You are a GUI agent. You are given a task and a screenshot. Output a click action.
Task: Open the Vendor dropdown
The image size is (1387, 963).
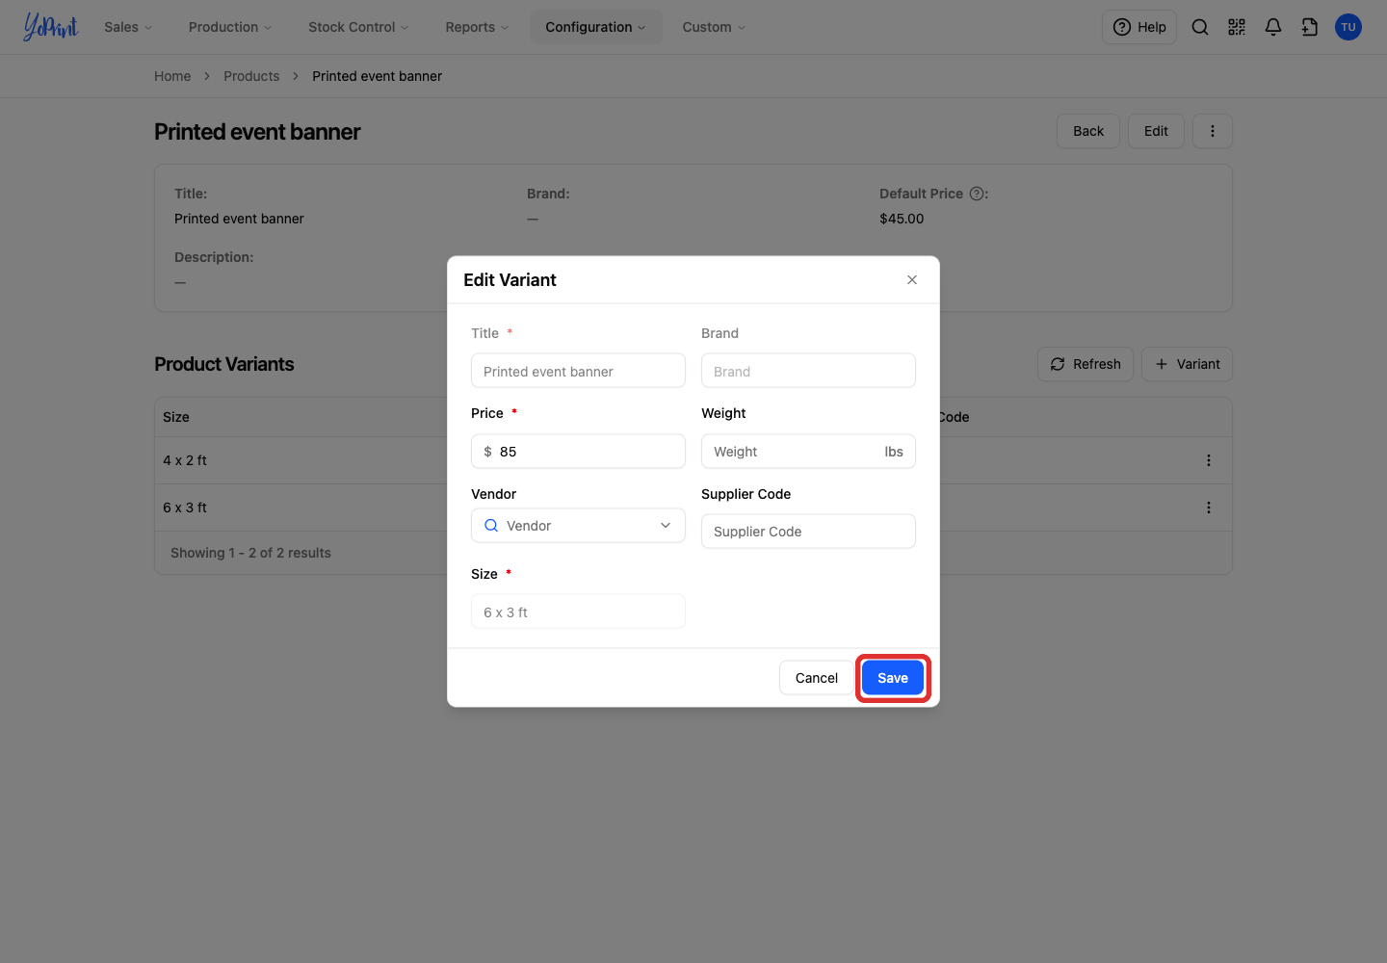(578, 526)
